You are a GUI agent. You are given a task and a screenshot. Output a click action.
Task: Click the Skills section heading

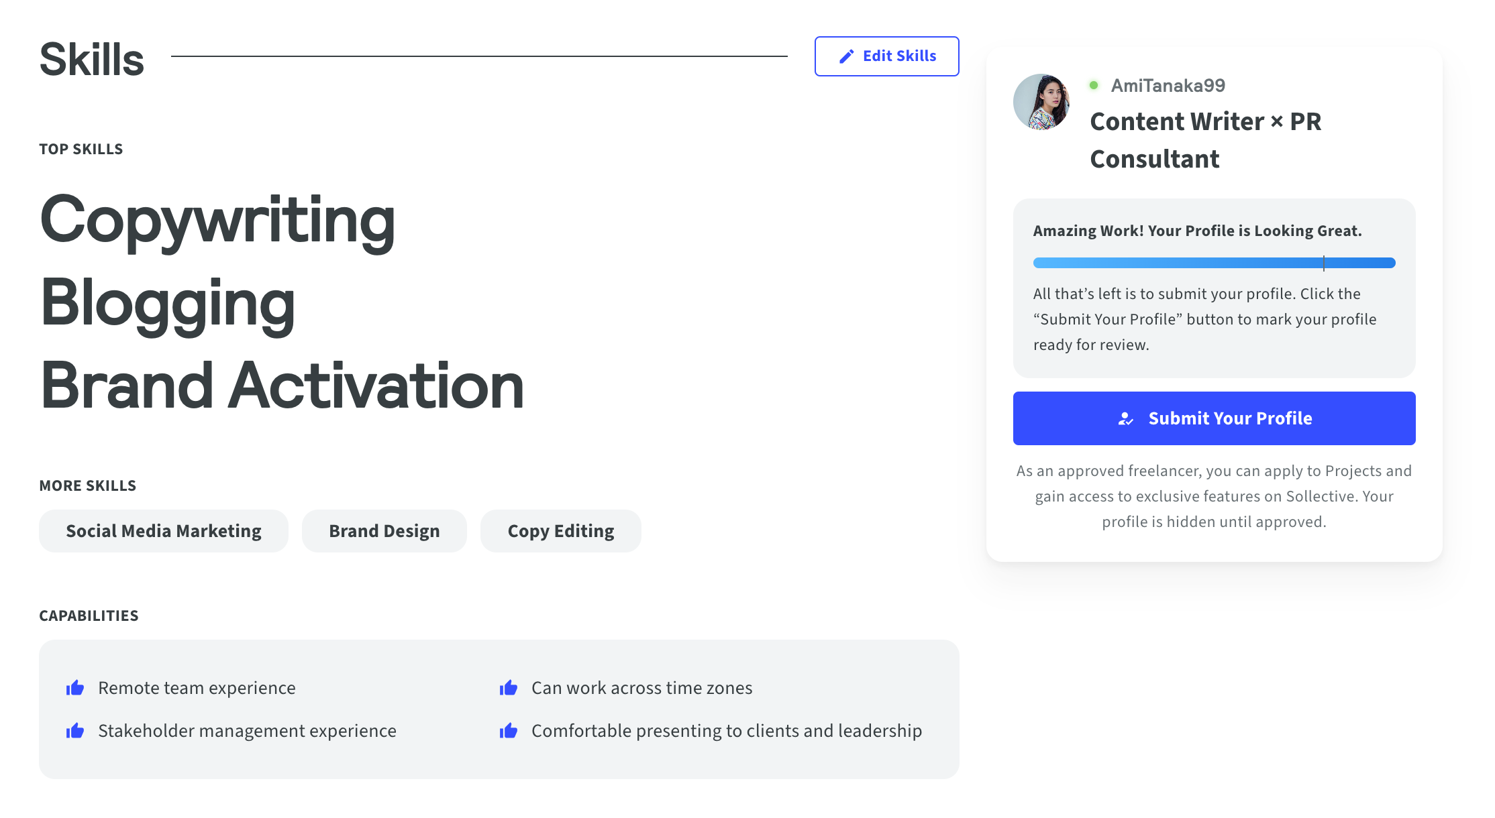click(x=92, y=59)
